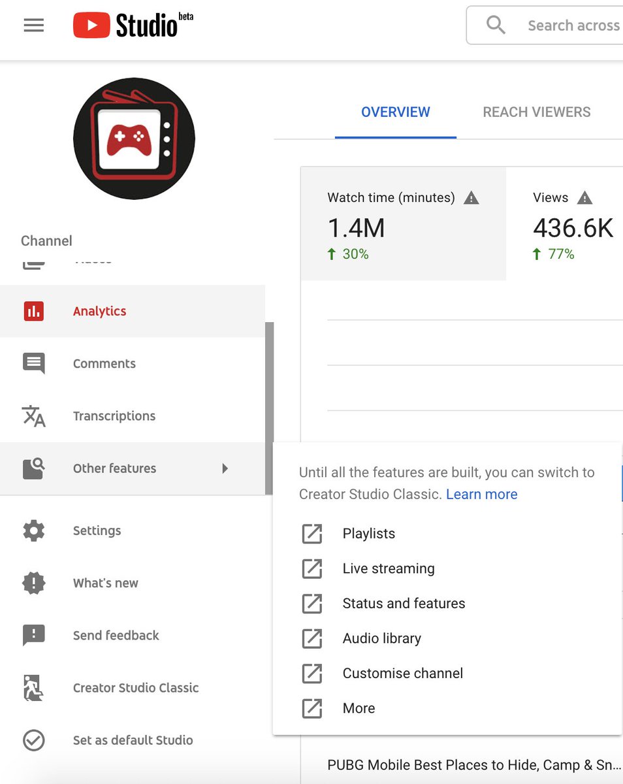Image resolution: width=623 pixels, height=784 pixels.
Task: Open Customise channel
Action: pos(403,674)
